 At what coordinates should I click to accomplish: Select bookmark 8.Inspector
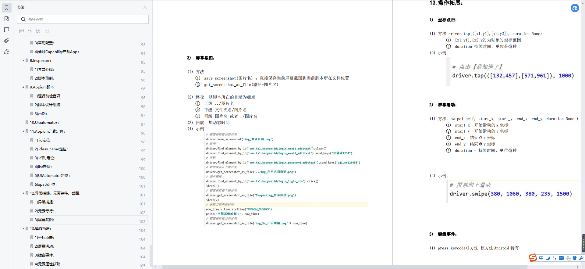(41, 61)
